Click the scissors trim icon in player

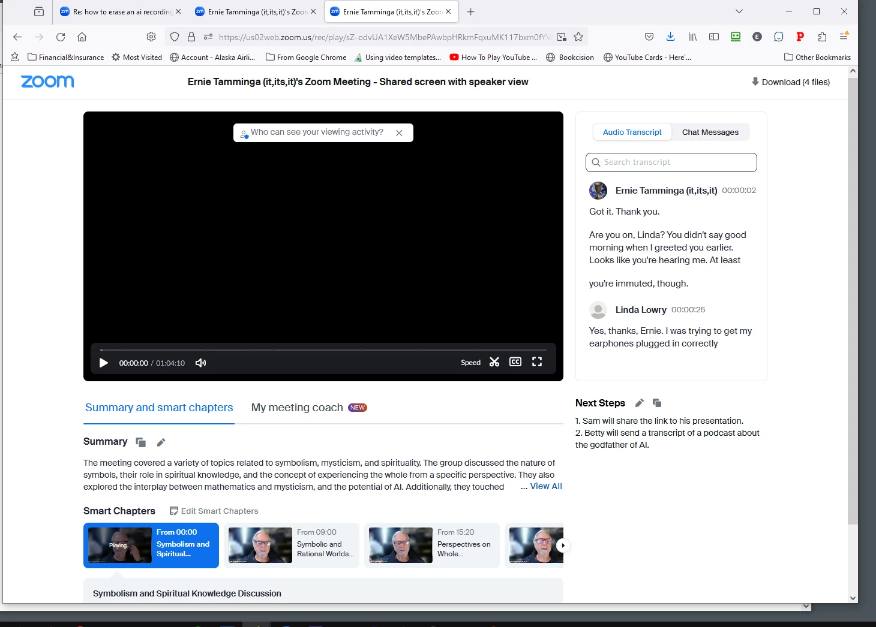tap(494, 362)
